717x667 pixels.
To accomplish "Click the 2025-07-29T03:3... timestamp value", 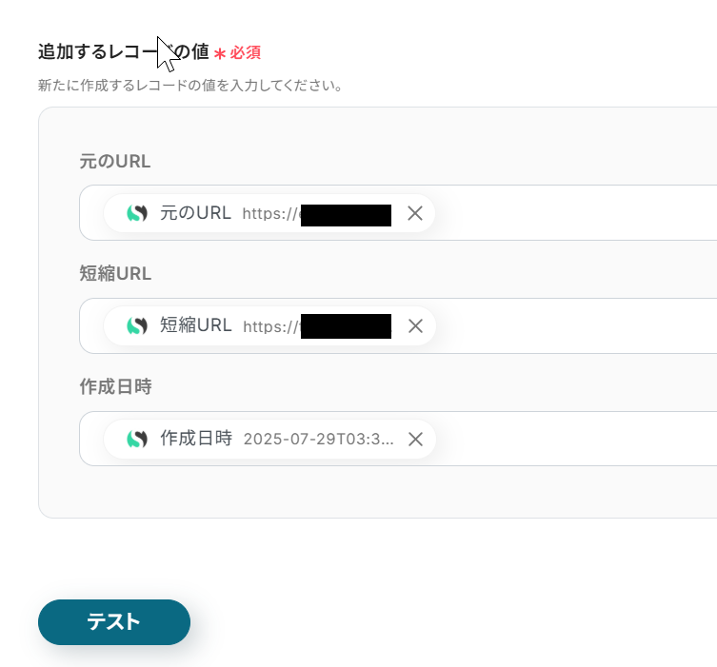I will (x=318, y=440).
